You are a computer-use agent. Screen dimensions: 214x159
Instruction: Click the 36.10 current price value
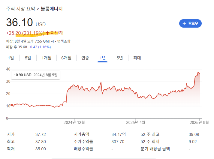point(20,22)
